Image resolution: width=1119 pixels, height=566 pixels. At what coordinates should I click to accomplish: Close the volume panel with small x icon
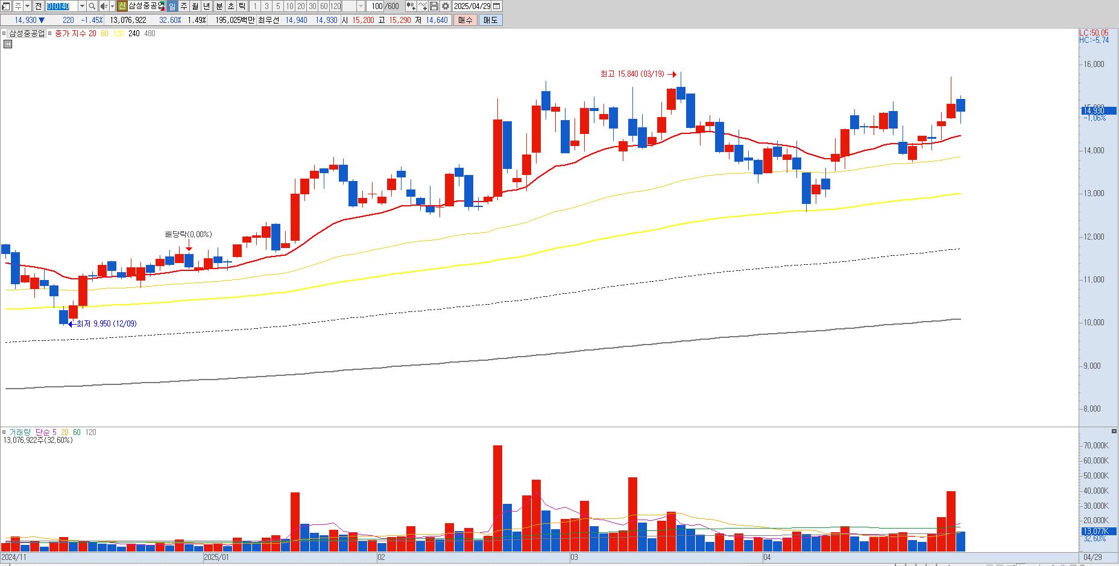1114,431
